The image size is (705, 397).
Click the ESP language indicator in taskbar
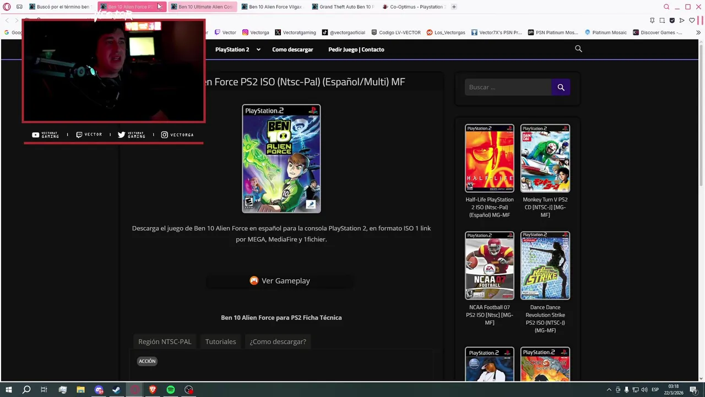coord(655,390)
